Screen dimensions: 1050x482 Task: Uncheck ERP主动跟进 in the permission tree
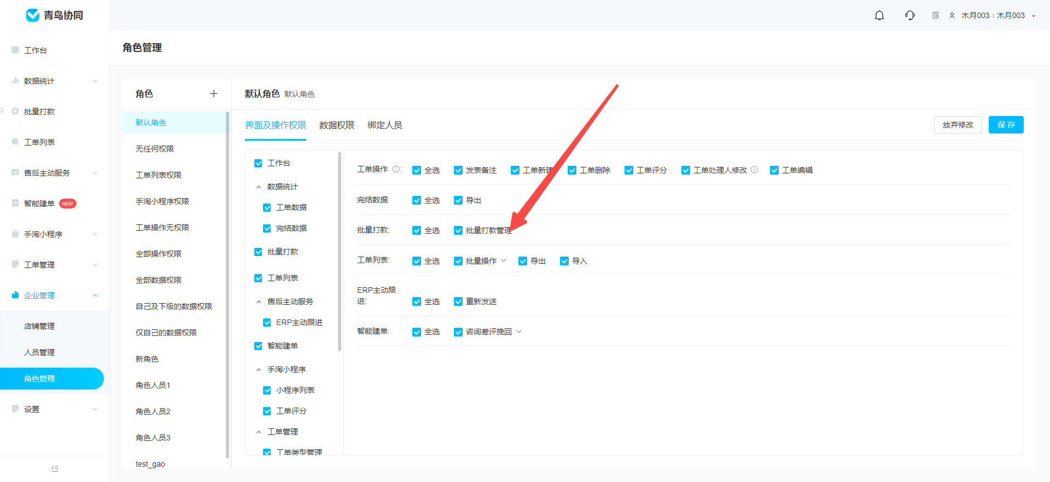[x=267, y=322]
